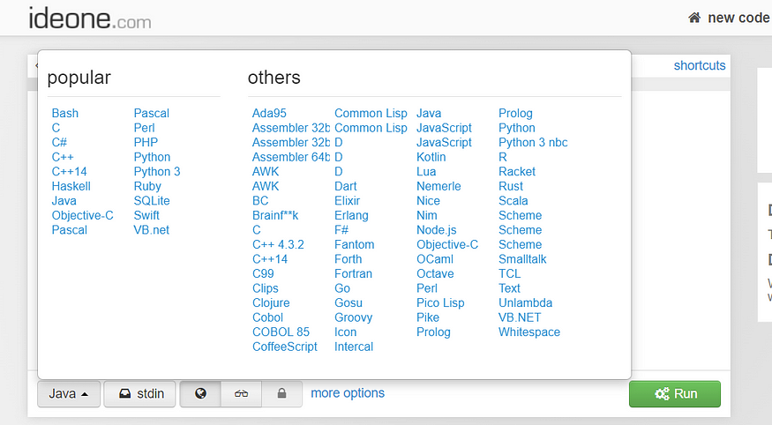The height and width of the screenshot is (425, 772).
Task: Choose Scala from others list
Action: pos(513,201)
